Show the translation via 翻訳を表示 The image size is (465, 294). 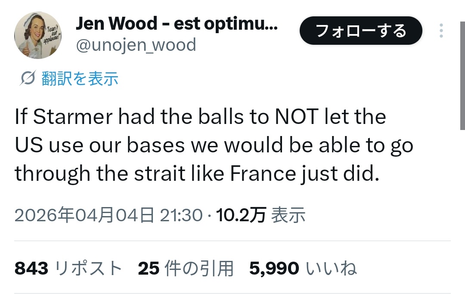80,78
